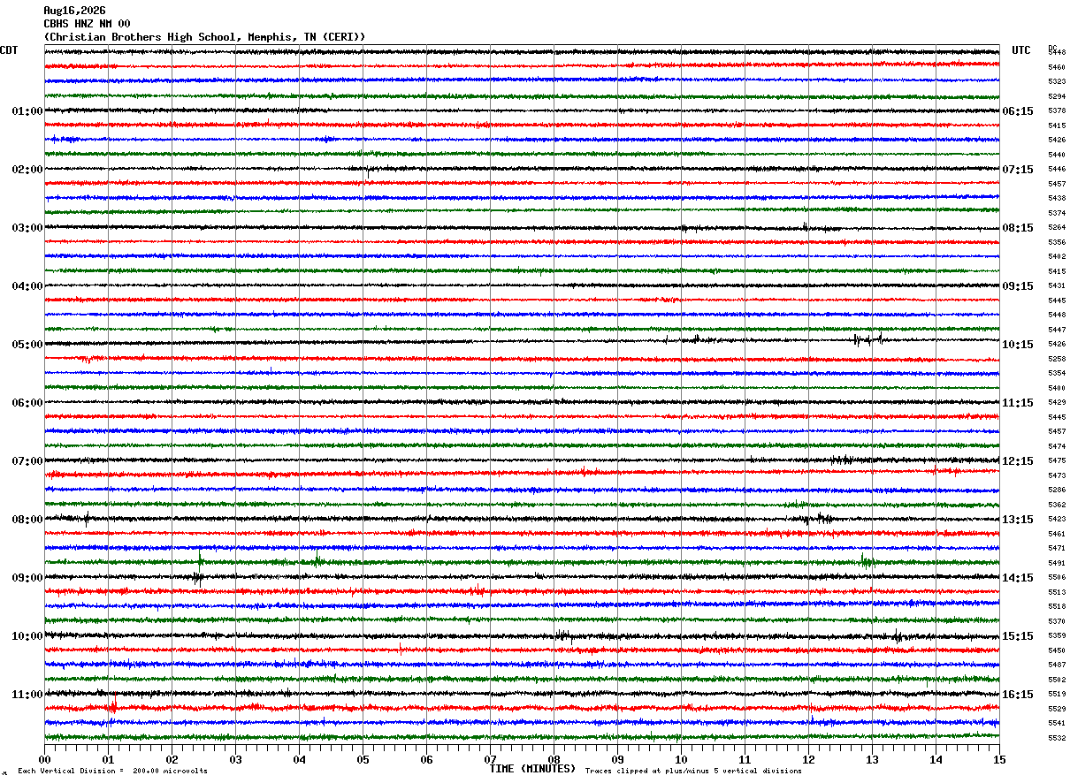Click the '13:15' UTC time label
This screenshot has width=1070, height=783.
[1018, 520]
